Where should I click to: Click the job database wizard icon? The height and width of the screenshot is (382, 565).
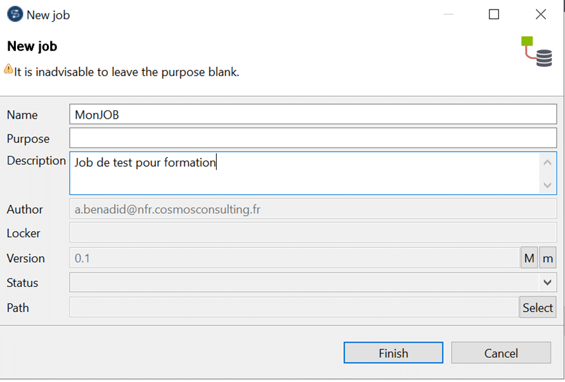tap(536, 51)
